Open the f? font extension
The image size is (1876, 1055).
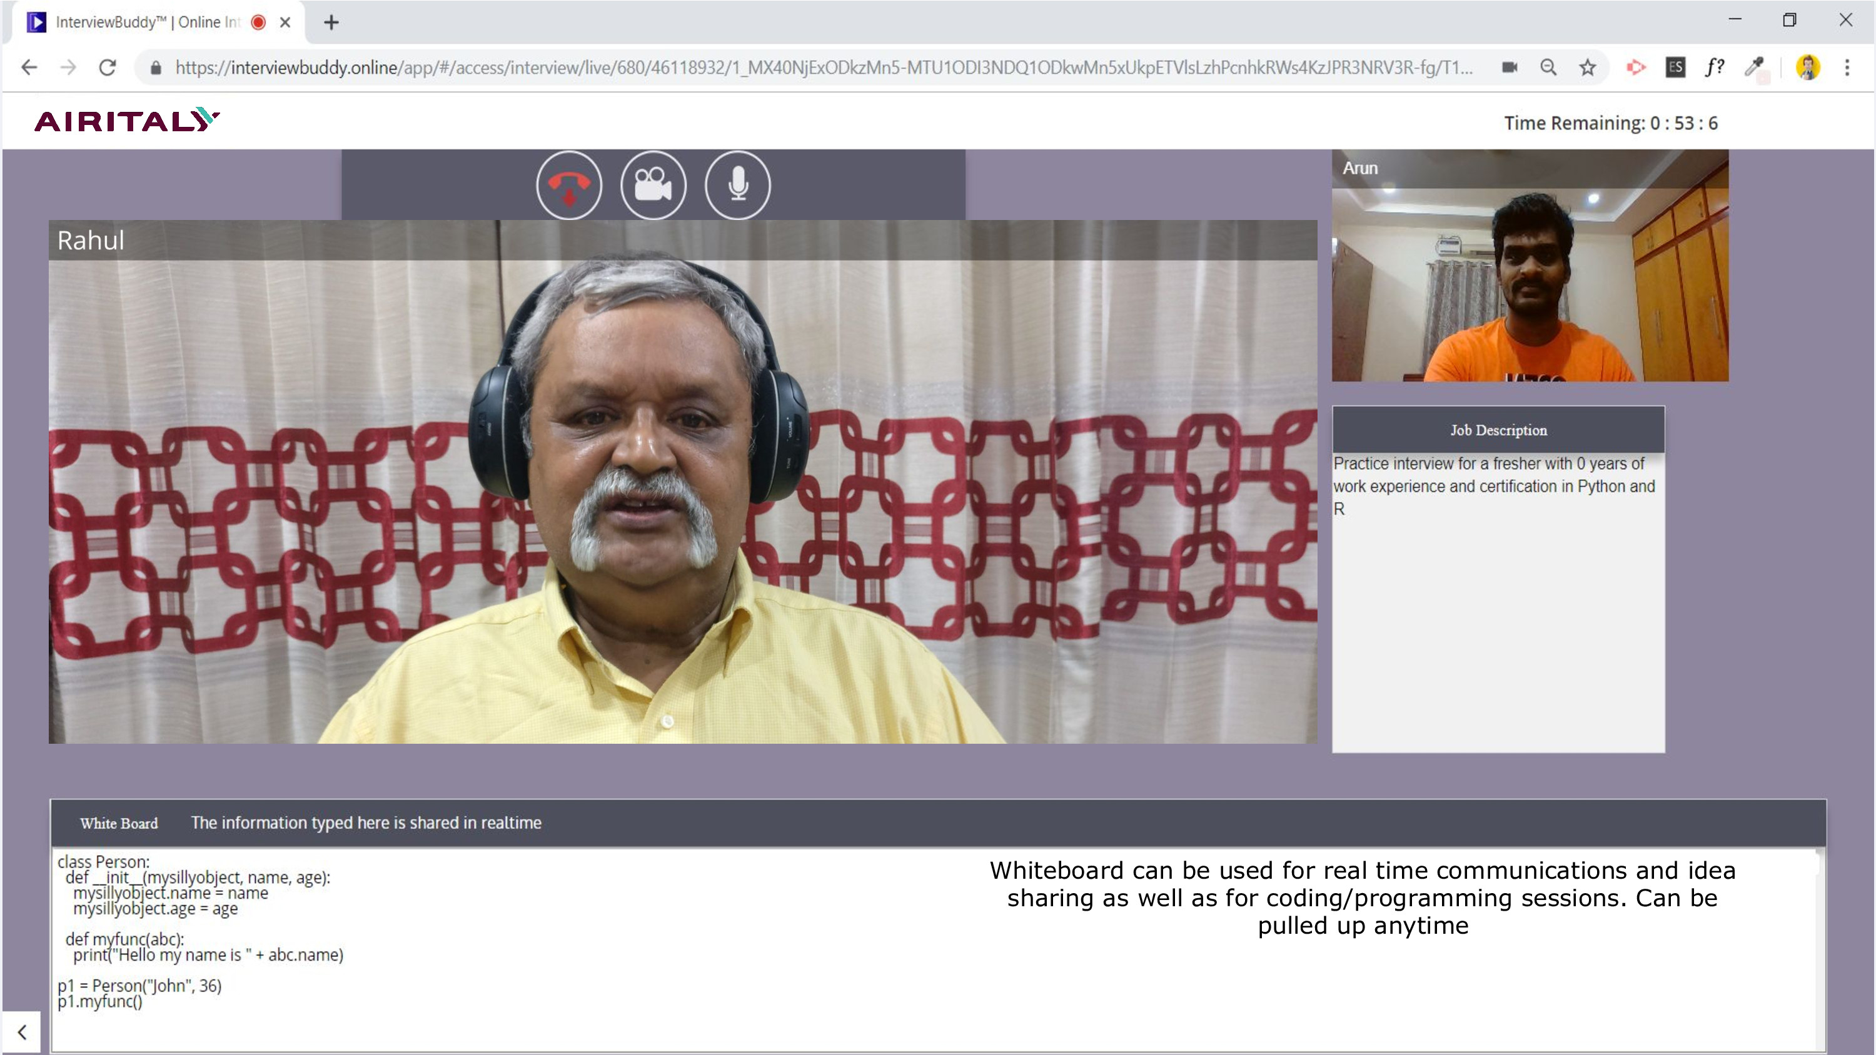click(1714, 67)
